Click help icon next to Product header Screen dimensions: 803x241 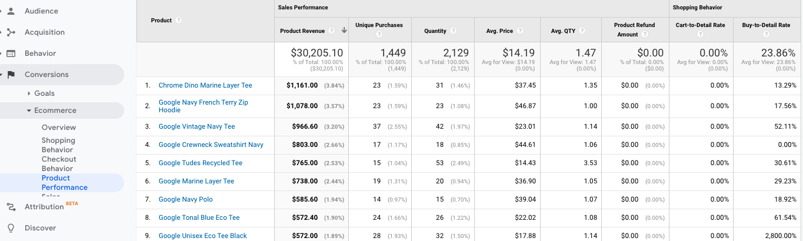(179, 21)
